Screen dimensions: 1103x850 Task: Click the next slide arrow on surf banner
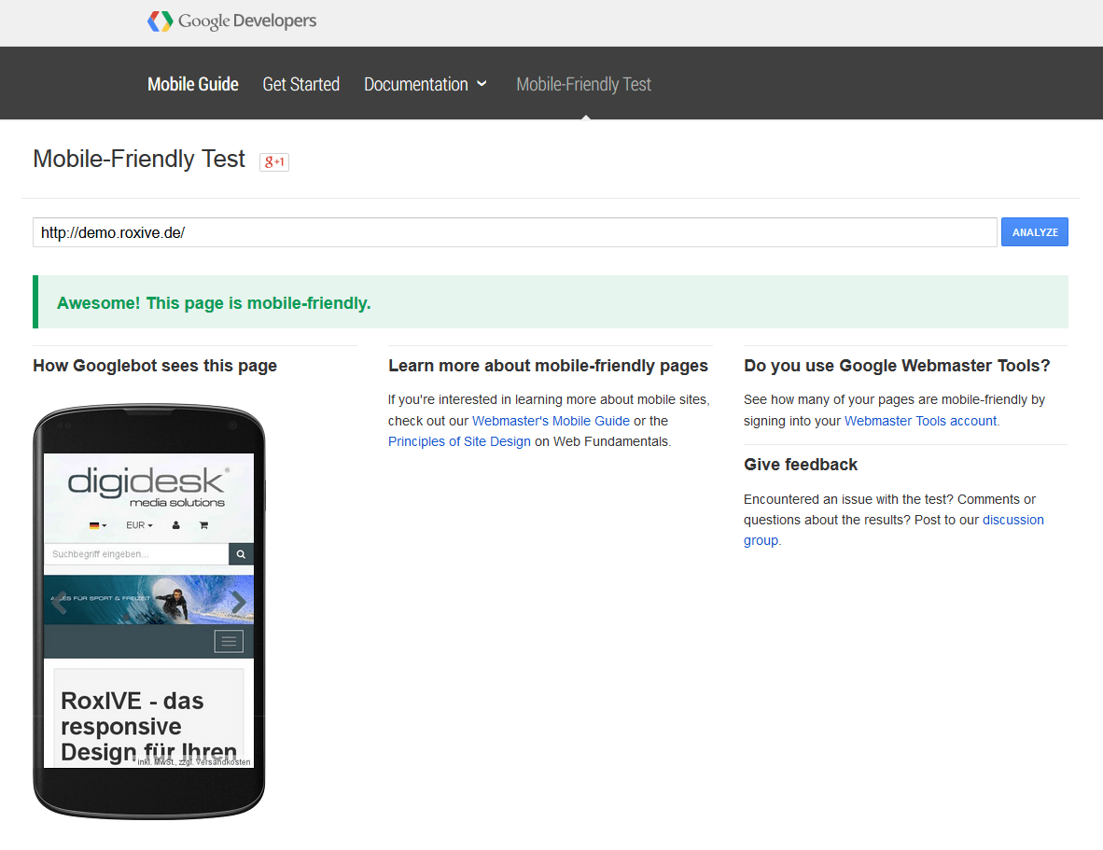[x=239, y=601]
